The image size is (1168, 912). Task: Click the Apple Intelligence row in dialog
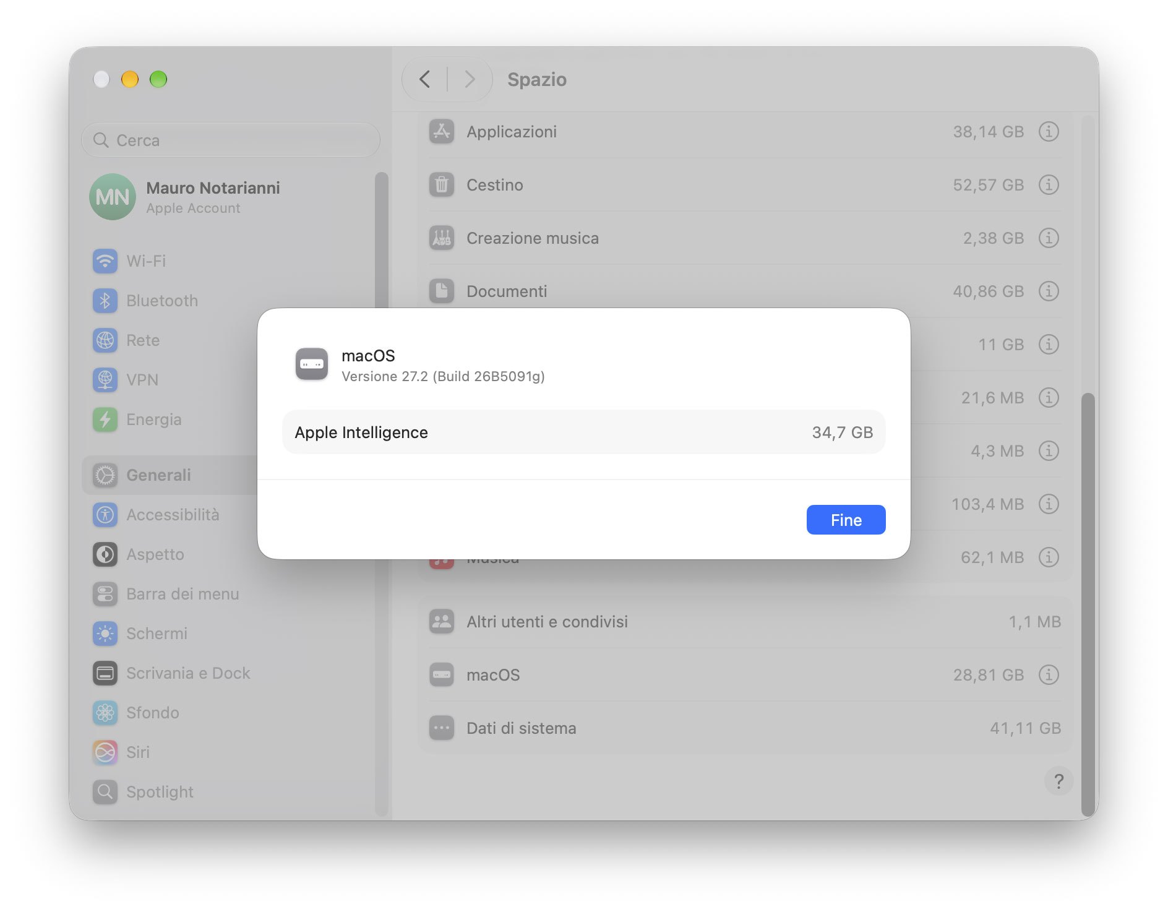583,432
